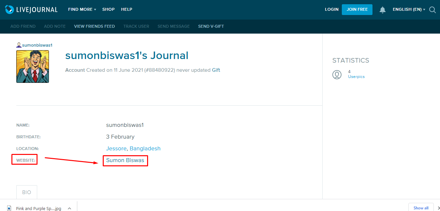Click the LOGIN link
The height and width of the screenshot is (211, 440).
[x=332, y=9]
